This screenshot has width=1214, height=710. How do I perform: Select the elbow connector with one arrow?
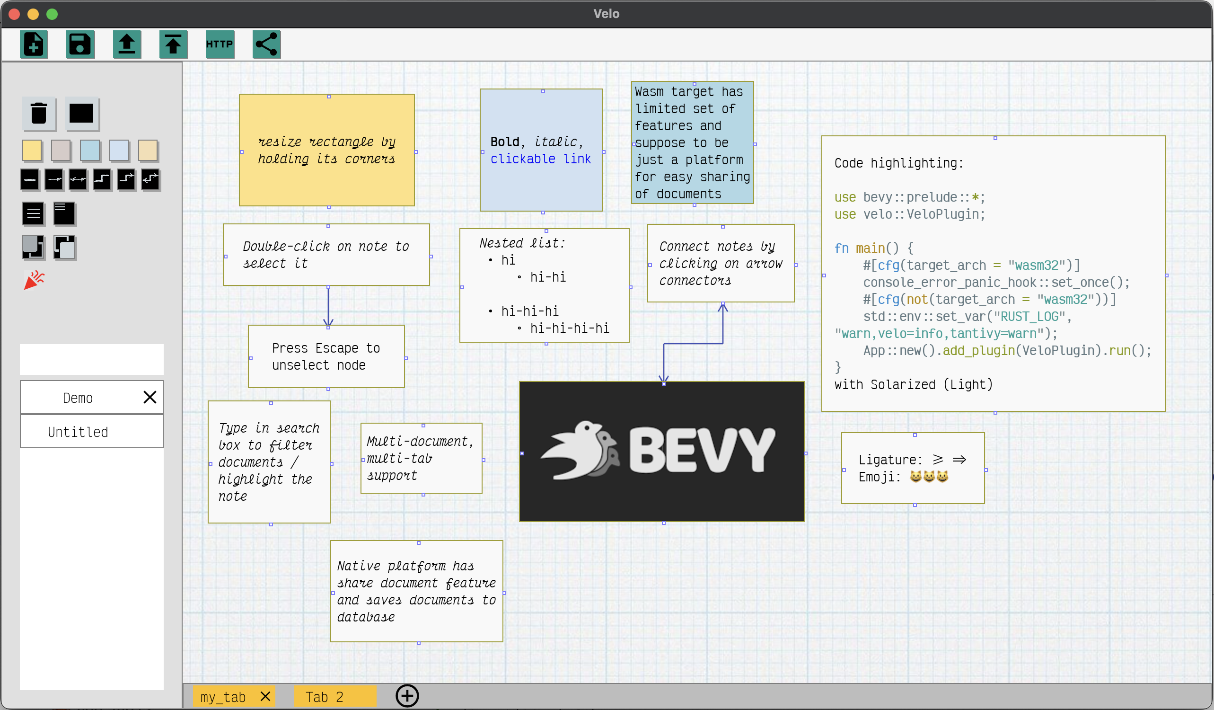[x=126, y=180]
